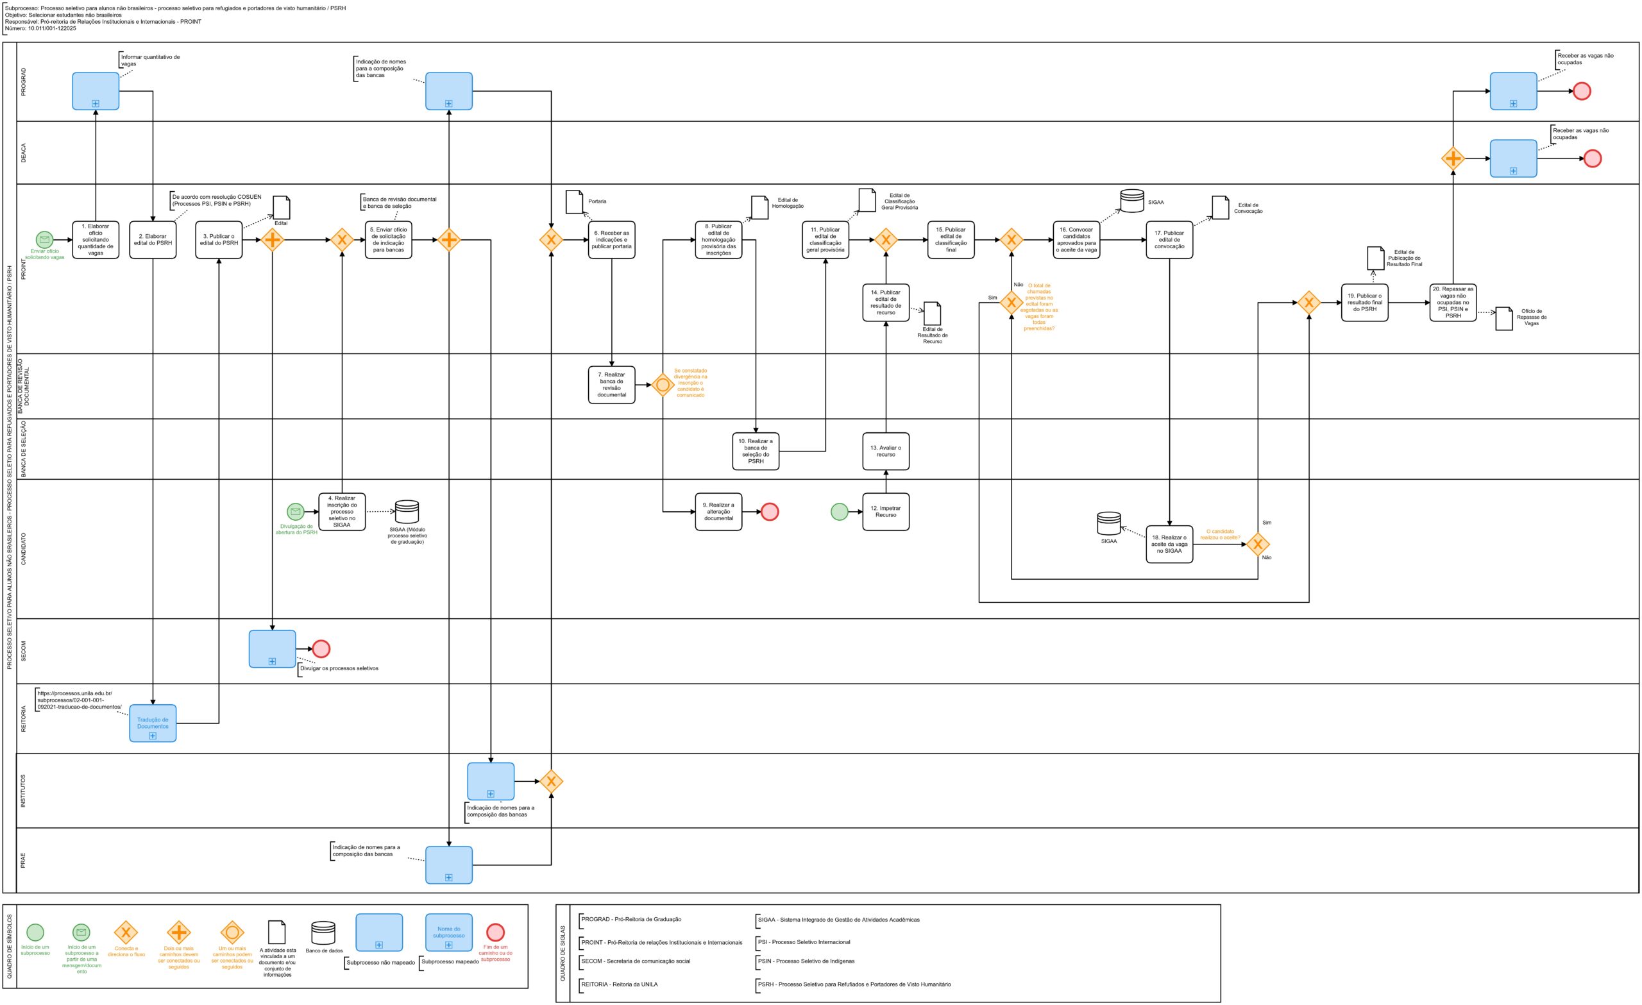Image resolution: width=1642 pixels, height=1005 pixels.
Task: Click task '13. Avaliar o recurso'
Action: pyautogui.click(x=885, y=451)
